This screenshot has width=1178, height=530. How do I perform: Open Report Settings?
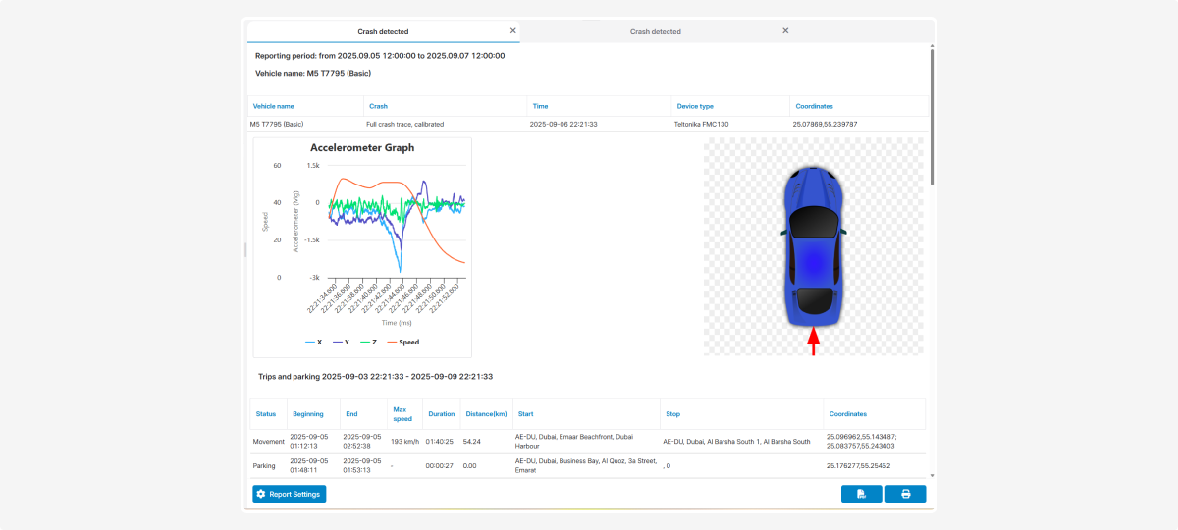tap(289, 494)
